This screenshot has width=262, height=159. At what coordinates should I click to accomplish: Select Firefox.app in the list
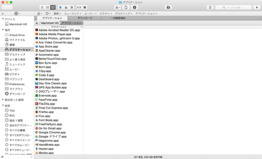click(x=59, y=112)
